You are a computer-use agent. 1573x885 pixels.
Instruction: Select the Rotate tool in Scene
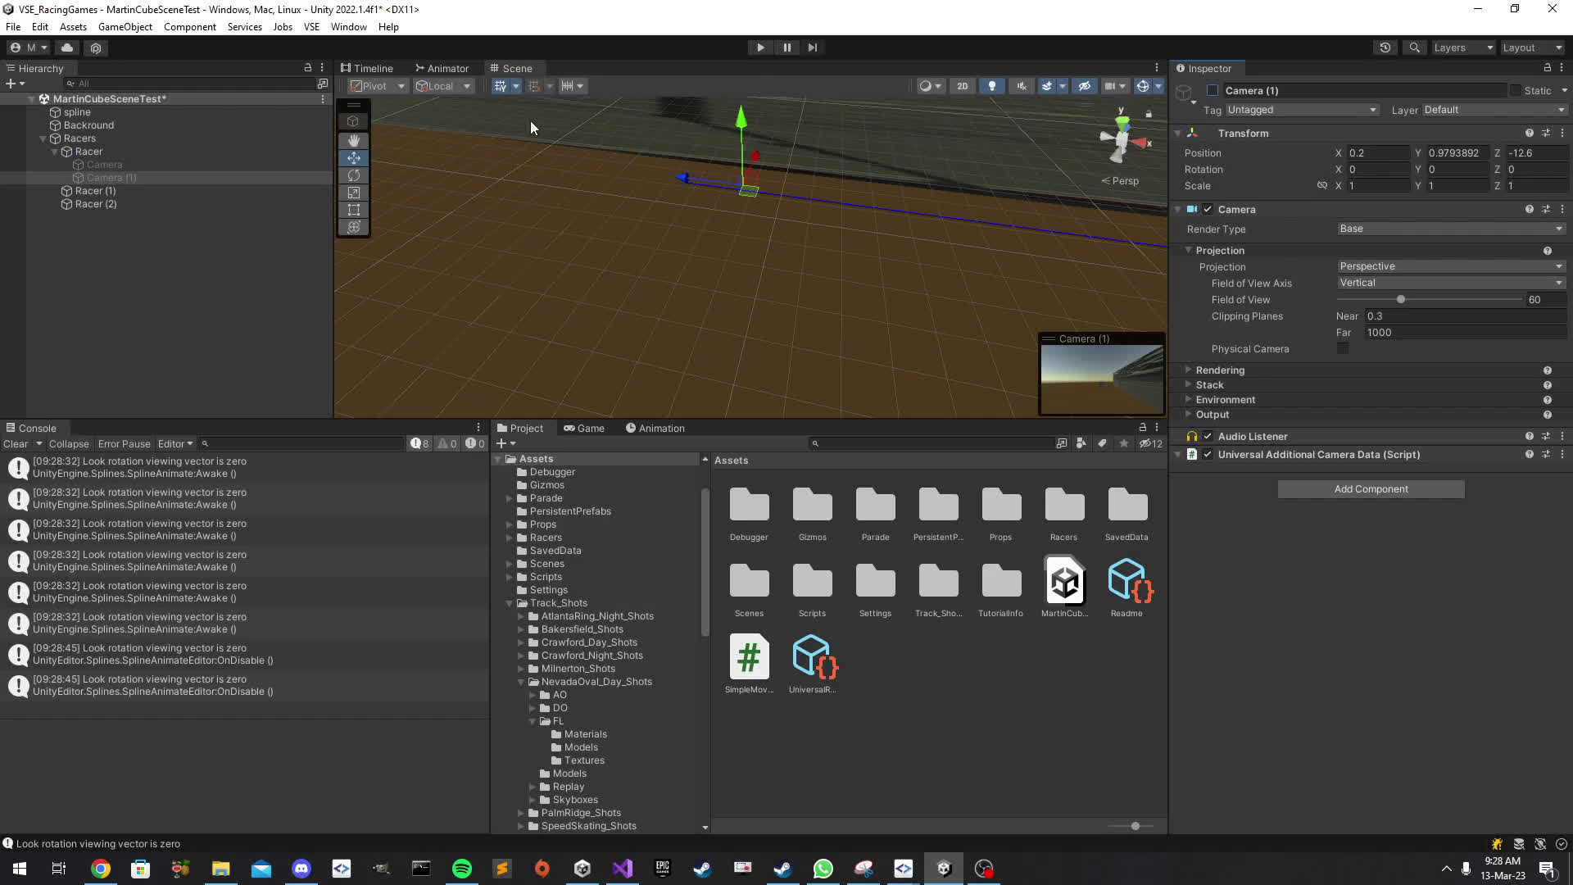[353, 175]
